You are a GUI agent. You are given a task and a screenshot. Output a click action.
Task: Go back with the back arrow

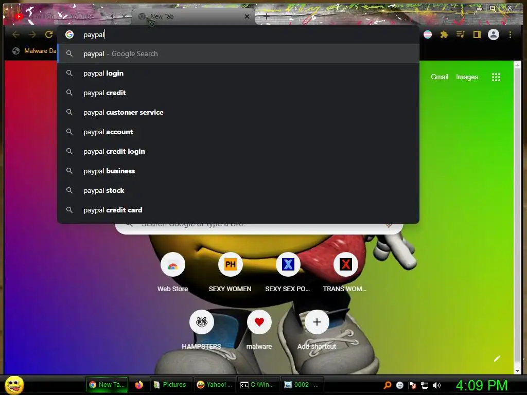(16, 34)
